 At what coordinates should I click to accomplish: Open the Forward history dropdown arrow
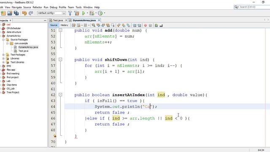[x=89, y=25]
